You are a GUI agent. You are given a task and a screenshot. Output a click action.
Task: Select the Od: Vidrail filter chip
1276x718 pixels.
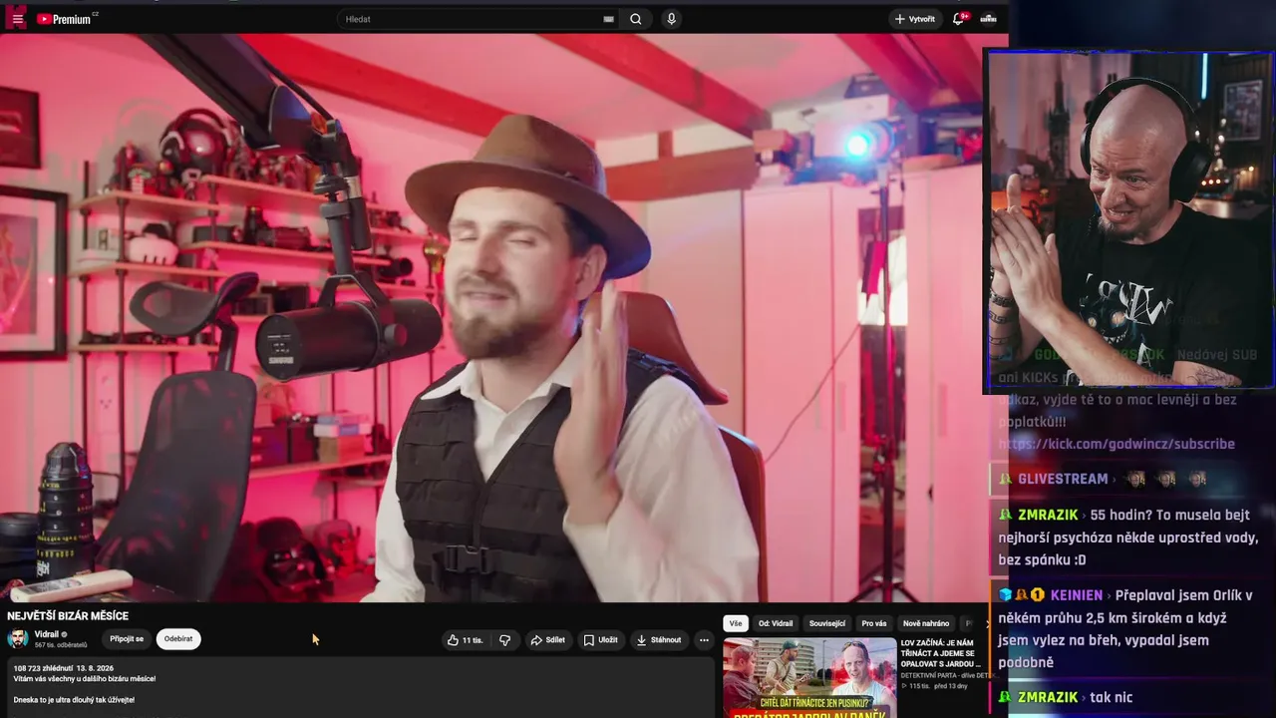tap(776, 623)
